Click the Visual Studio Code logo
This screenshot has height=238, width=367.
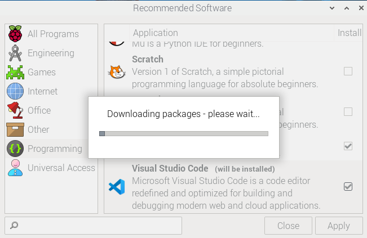click(117, 187)
